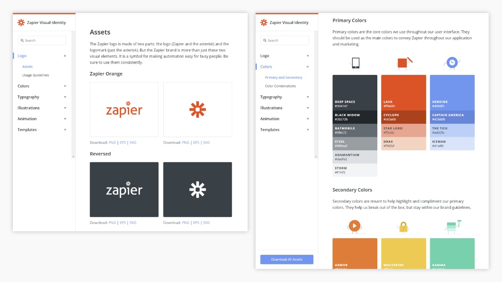Click the search magnifier icon in the sidebar
This screenshot has width=502, height=282.
coord(23,40)
